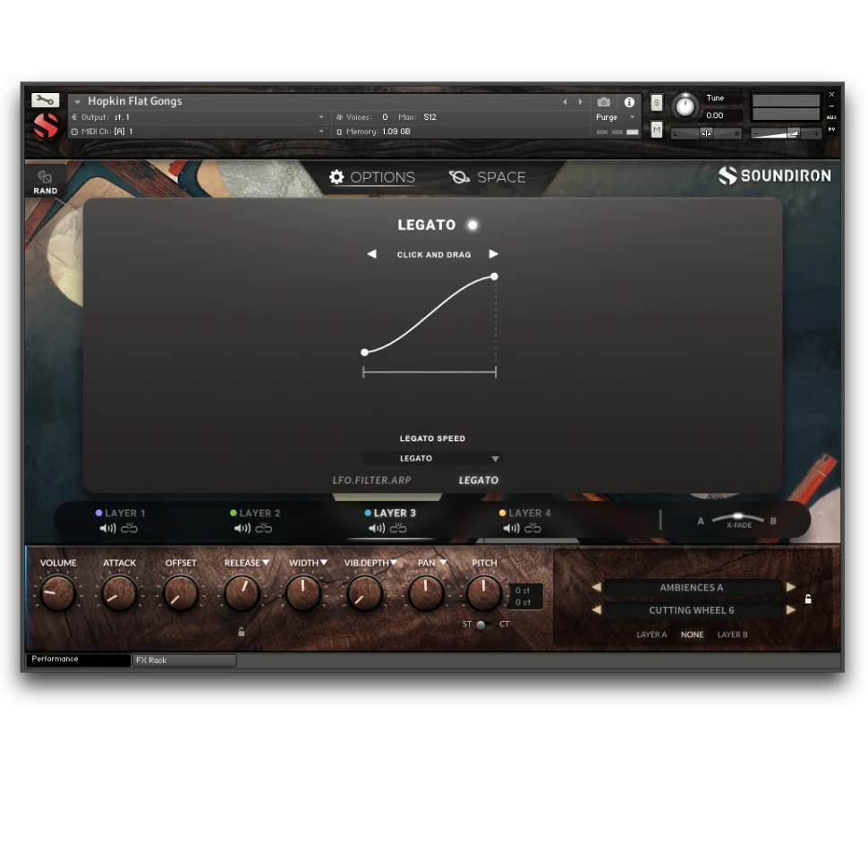Click the AMBIENCES A category field
The height and width of the screenshot is (868, 868).
pos(692,587)
